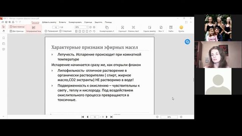Click the Найти search tool

171,29
